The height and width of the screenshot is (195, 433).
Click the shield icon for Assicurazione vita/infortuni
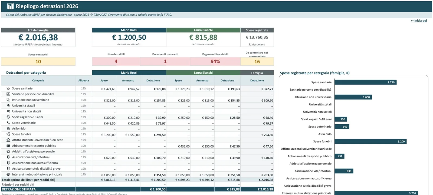pyautogui.click(x=8, y=157)
